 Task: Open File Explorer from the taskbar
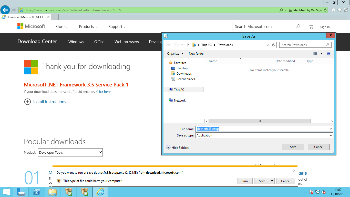pyautogui.click(x=53, y=192)
